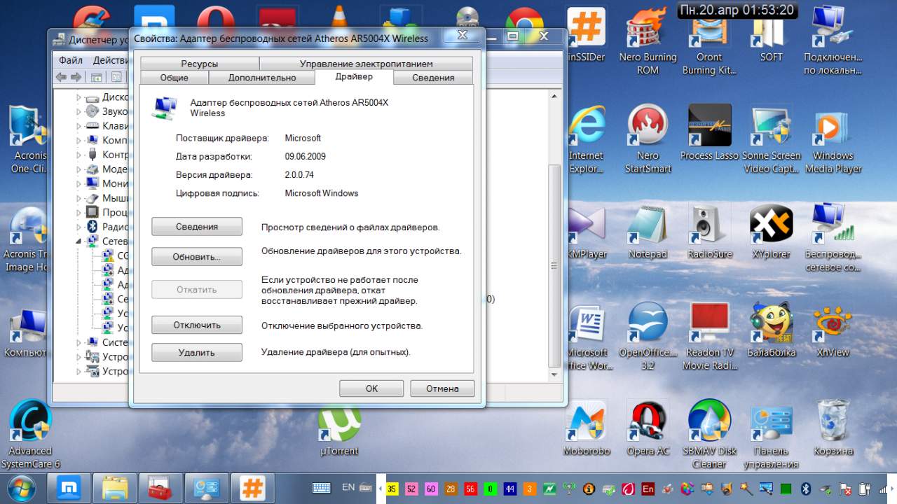Image resolution: width=897 pixels, height=504 pixels.
Task: Select the SBMAV Disk Cleaner icon
Action: (x=709, y=435)
